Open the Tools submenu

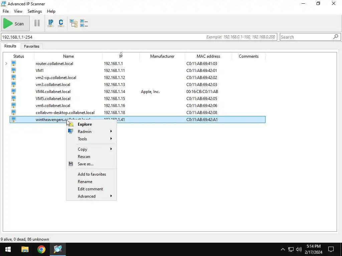92,139
